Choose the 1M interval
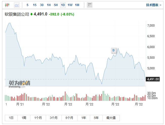 77,5
